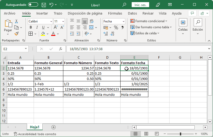Viewport: 213px width, 137px height.
Task: Open the Formato condicional dropdown
Action: [x=149, y=21]
